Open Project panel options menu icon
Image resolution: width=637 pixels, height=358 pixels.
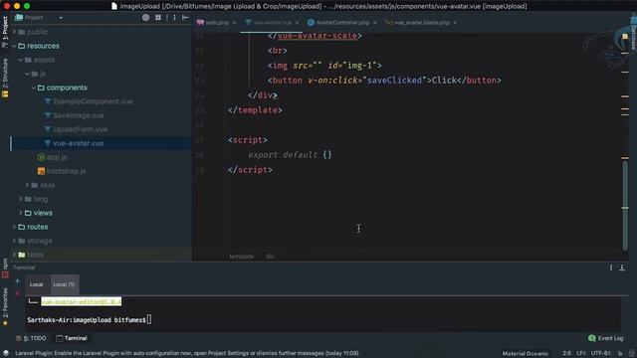(174, 18)
